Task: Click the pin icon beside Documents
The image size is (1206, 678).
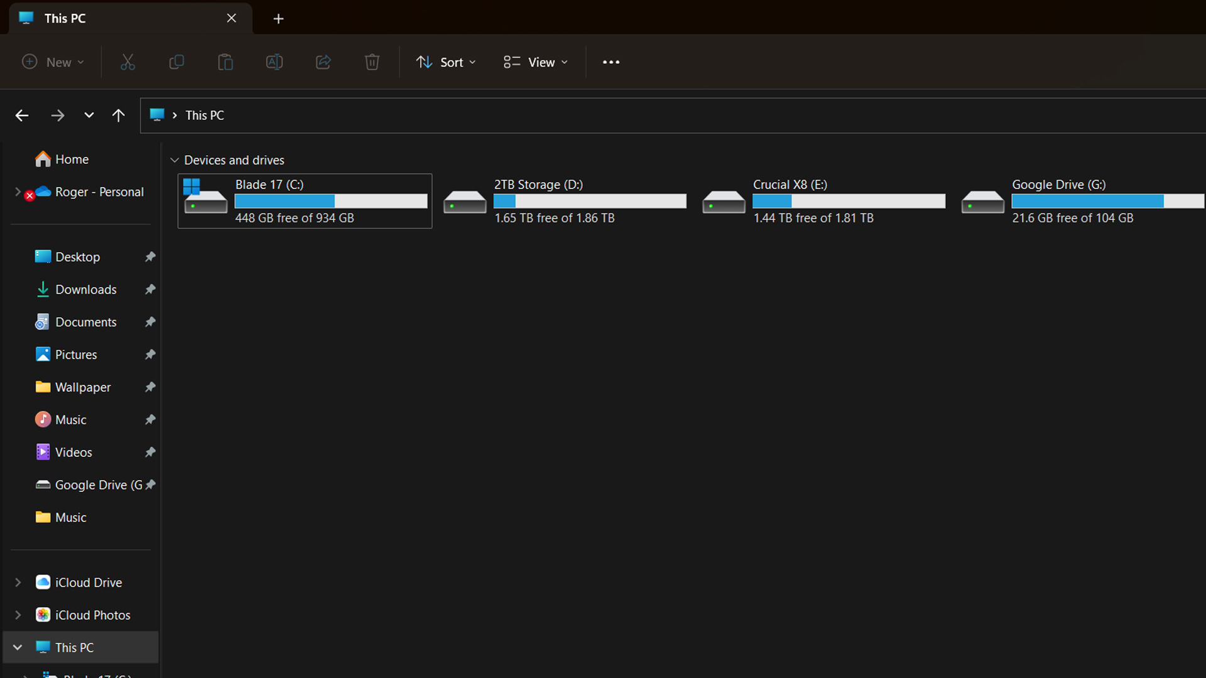Action: click(150, 322)
